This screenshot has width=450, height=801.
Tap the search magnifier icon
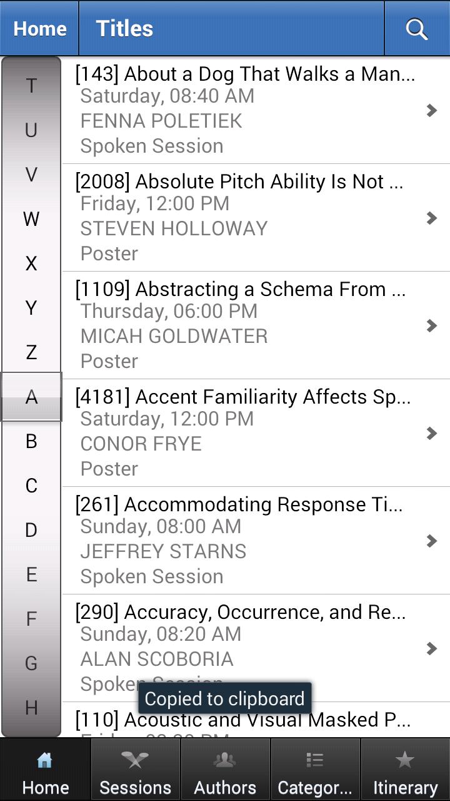(x=416, y=29)
